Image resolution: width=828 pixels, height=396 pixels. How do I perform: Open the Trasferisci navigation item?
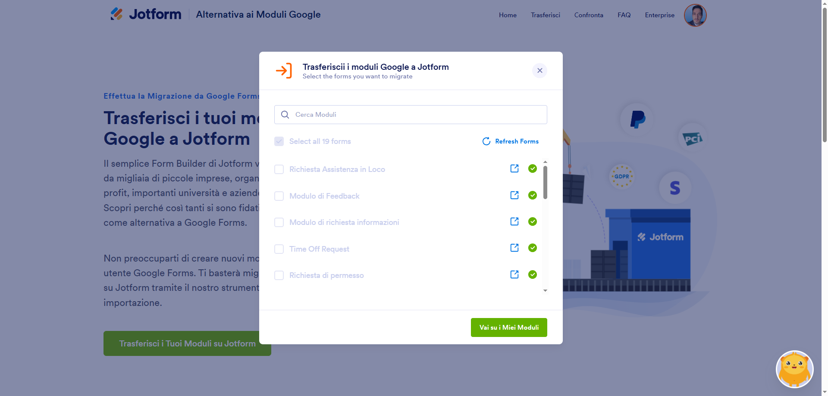pyautogui.click(x=546, y=15)
